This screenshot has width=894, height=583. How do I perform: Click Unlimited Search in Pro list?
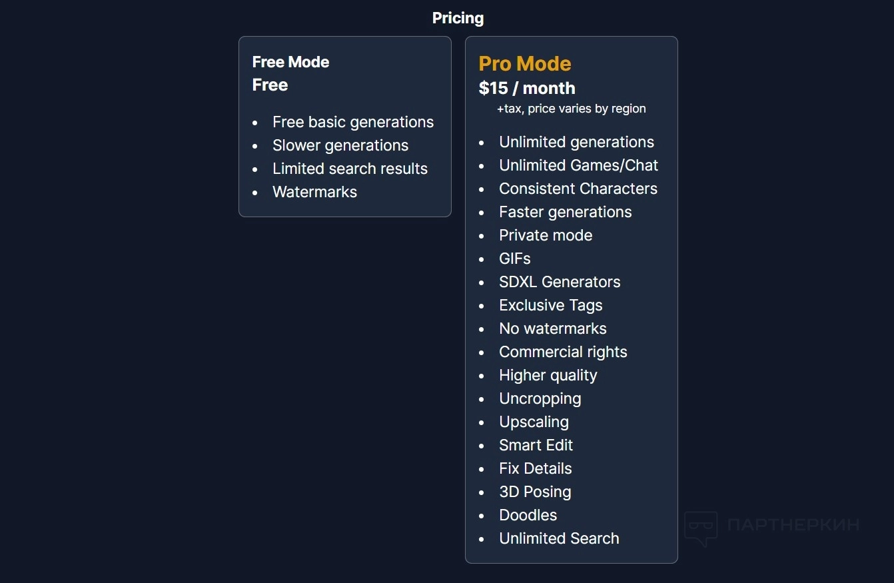559,538
